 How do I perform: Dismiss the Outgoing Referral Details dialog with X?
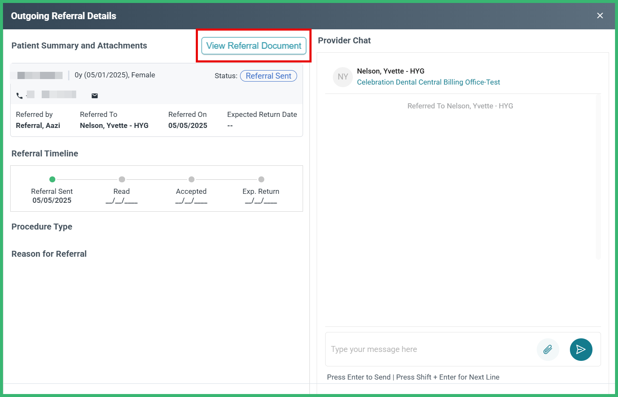tap(600, 15)
